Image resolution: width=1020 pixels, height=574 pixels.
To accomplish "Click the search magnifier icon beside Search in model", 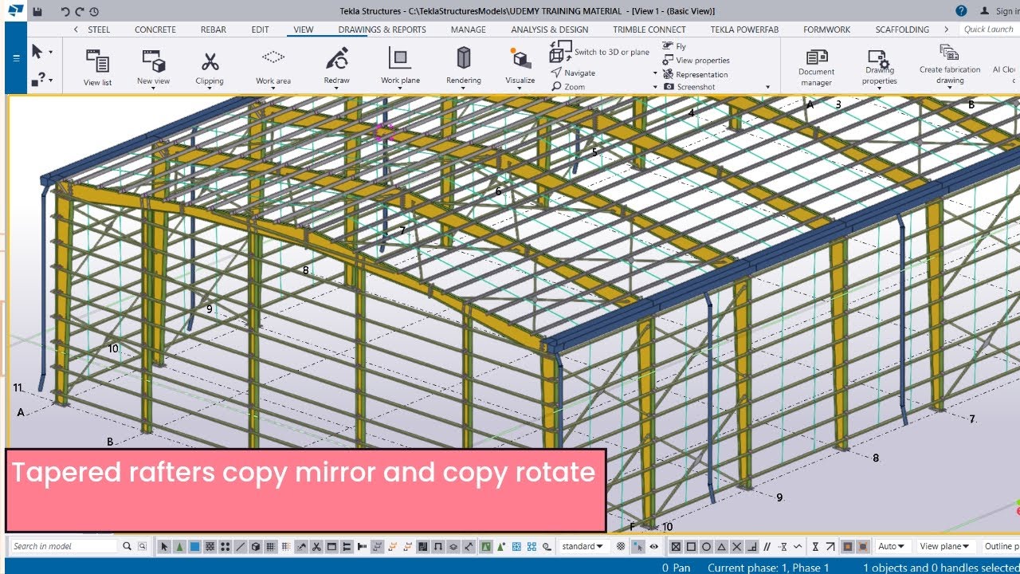I will [x=127, y=546].
